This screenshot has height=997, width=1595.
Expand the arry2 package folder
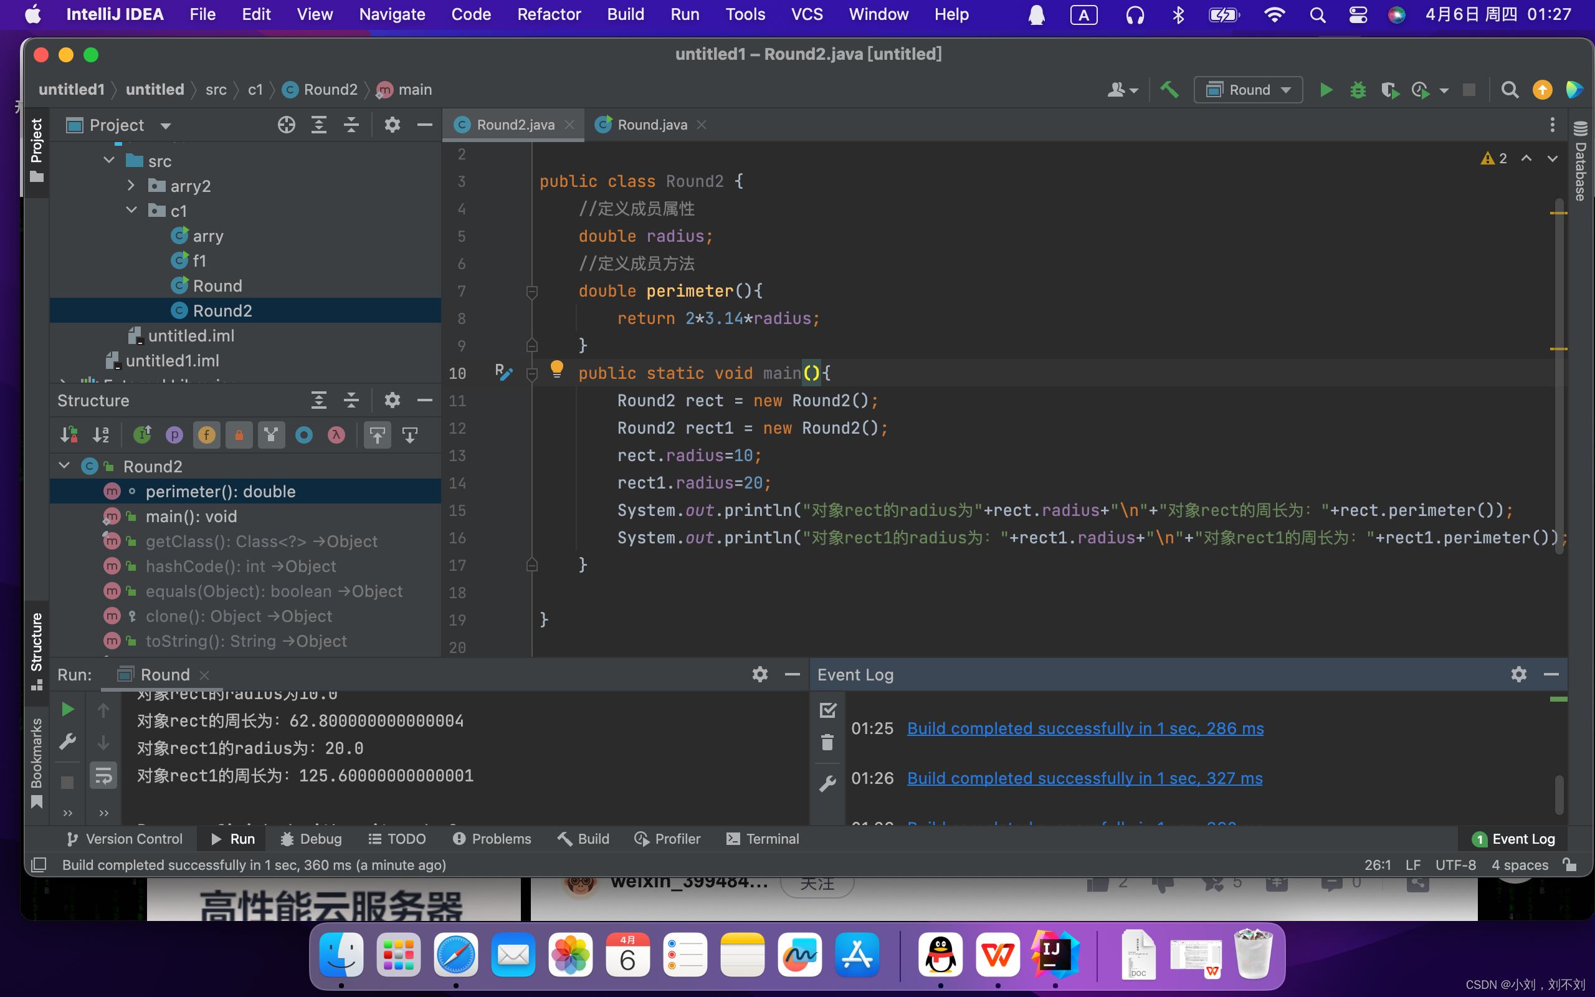[x=131, y=186]
